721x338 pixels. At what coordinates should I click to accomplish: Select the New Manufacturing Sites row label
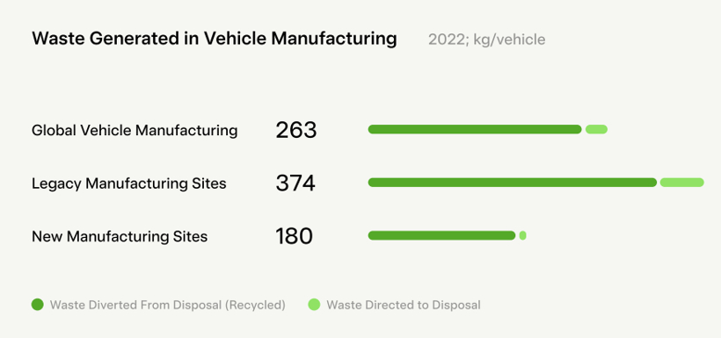(x=120, y=237)
